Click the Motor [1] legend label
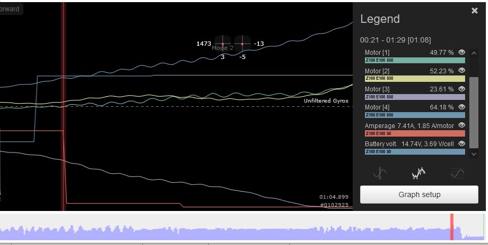The image size is (488, 245). pos(377,53)
